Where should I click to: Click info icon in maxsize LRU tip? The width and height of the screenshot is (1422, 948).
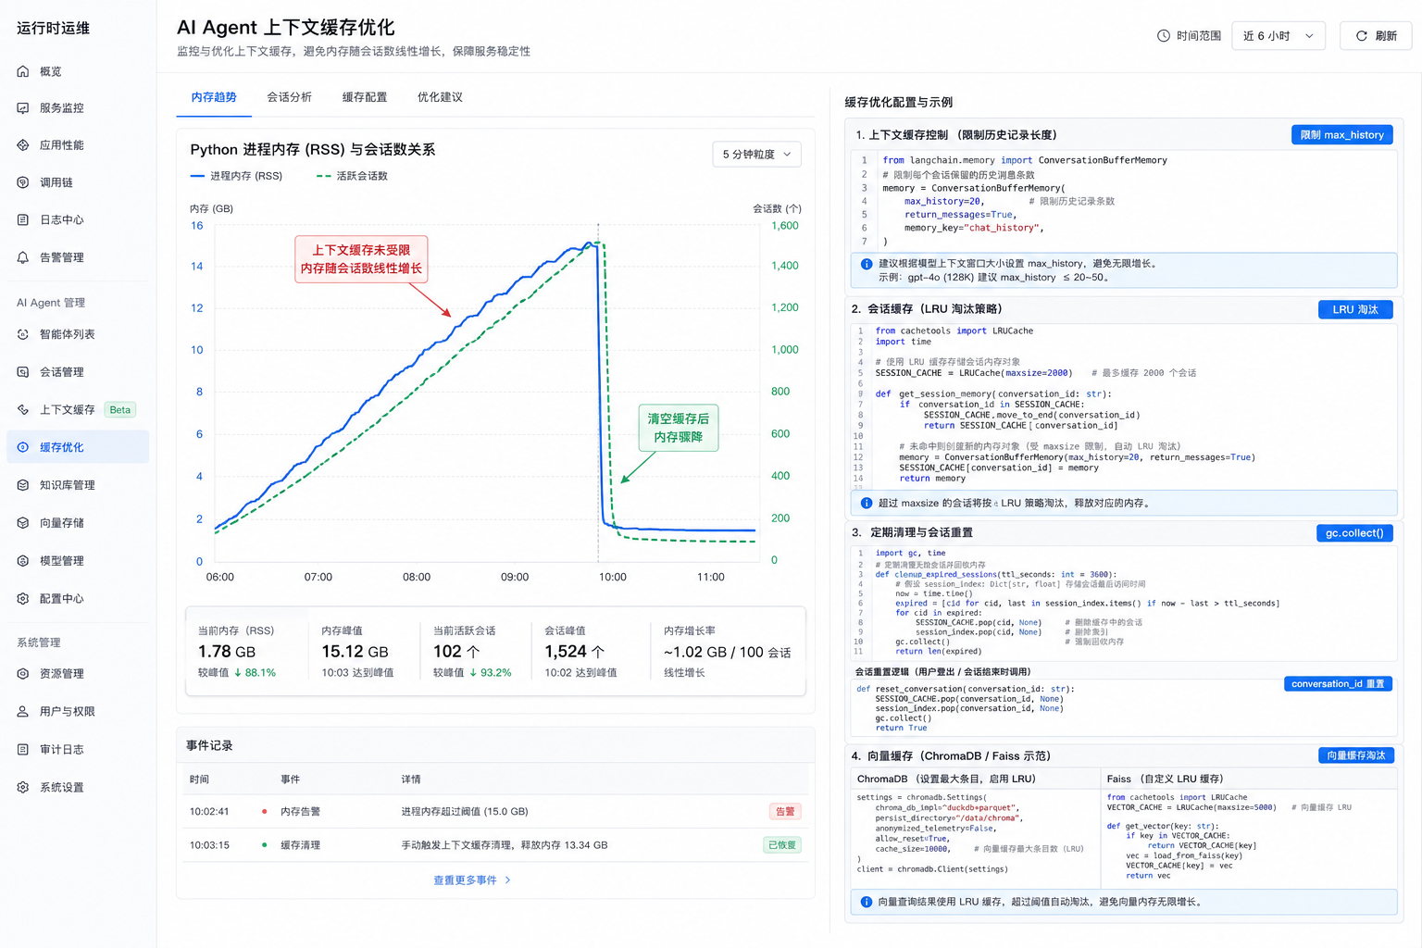pyautogui.click(x=867, y=504)
